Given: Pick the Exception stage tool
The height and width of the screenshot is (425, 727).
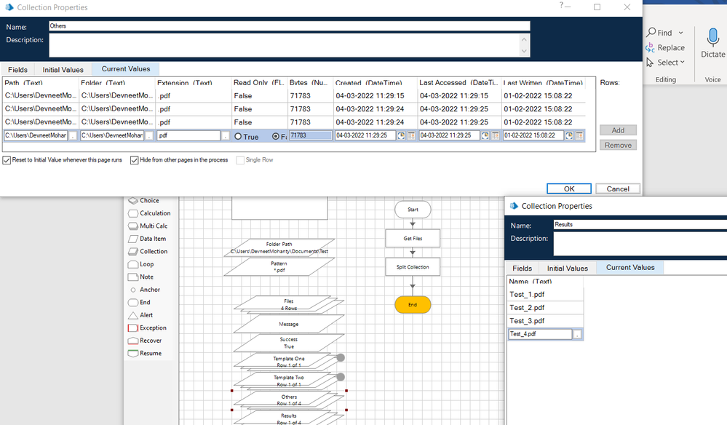Looking at the screenshot, I should pyautogui.click(x=133, y=328).
